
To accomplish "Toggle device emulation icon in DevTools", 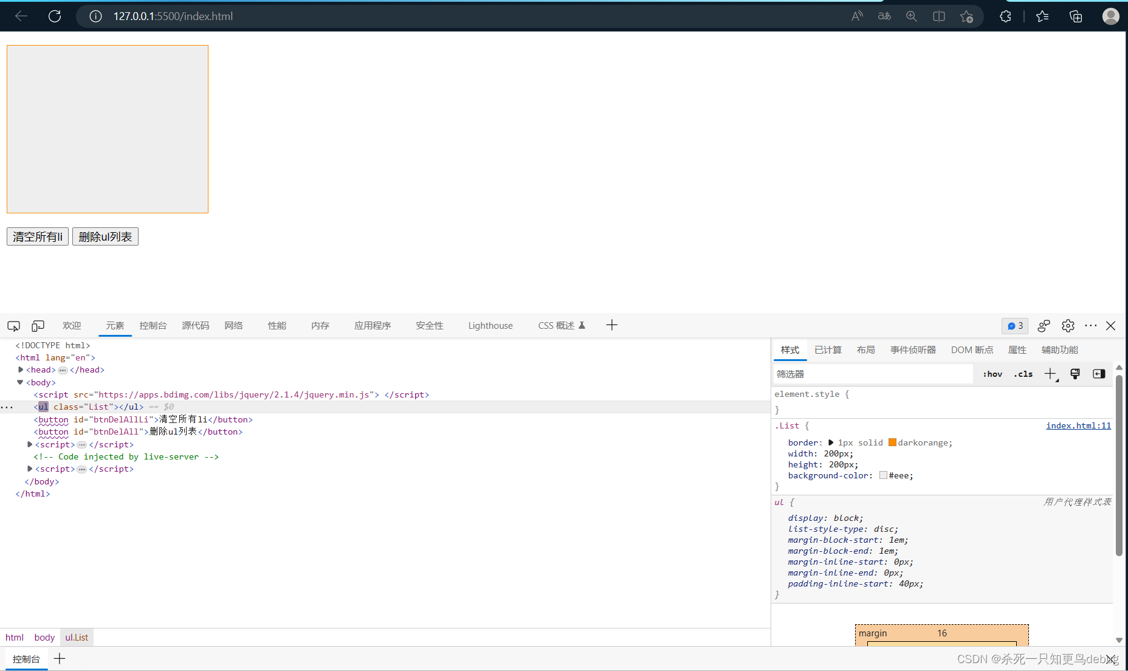I will (38, 326).
